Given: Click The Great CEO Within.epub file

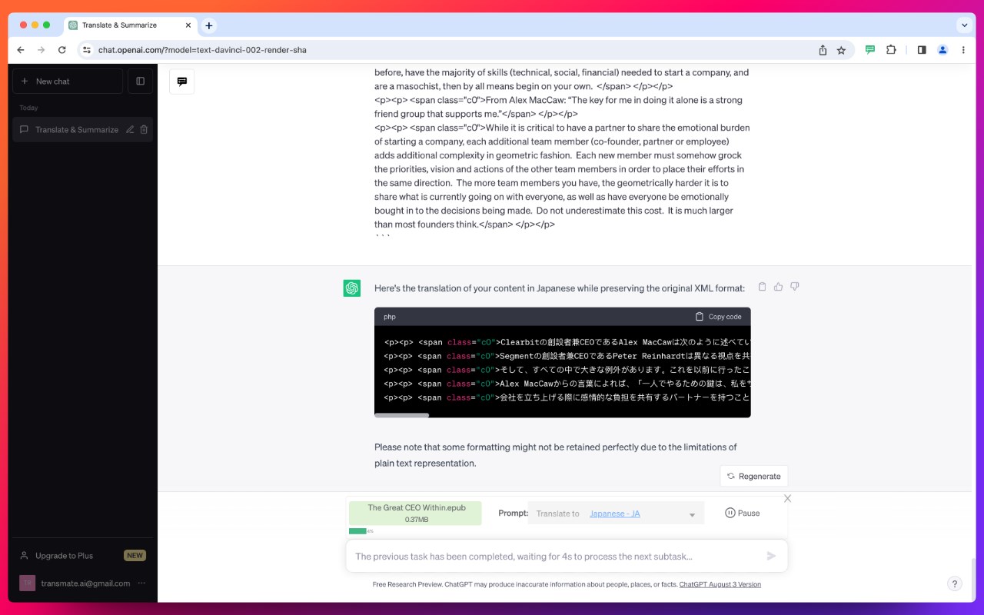Looking at the screenshot, I should click(415, 513).
